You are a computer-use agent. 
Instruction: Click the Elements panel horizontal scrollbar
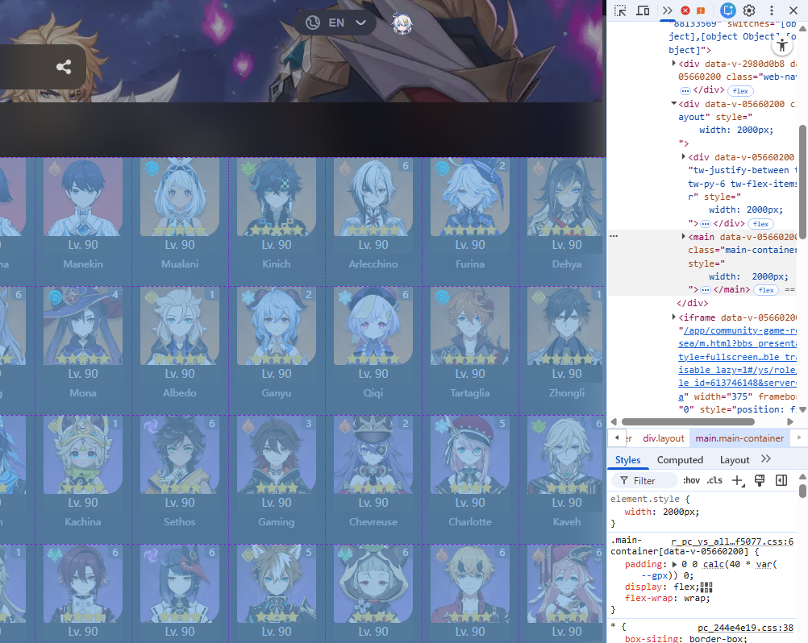click(688, 421)
